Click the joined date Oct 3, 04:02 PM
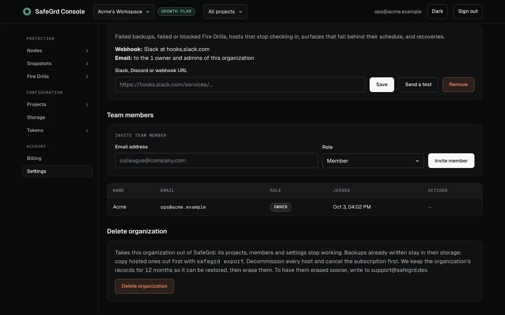505x315 pixels. 352,207
